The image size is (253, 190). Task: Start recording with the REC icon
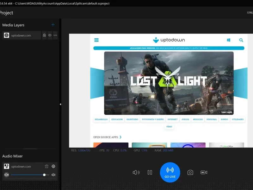tap(204, 172)
